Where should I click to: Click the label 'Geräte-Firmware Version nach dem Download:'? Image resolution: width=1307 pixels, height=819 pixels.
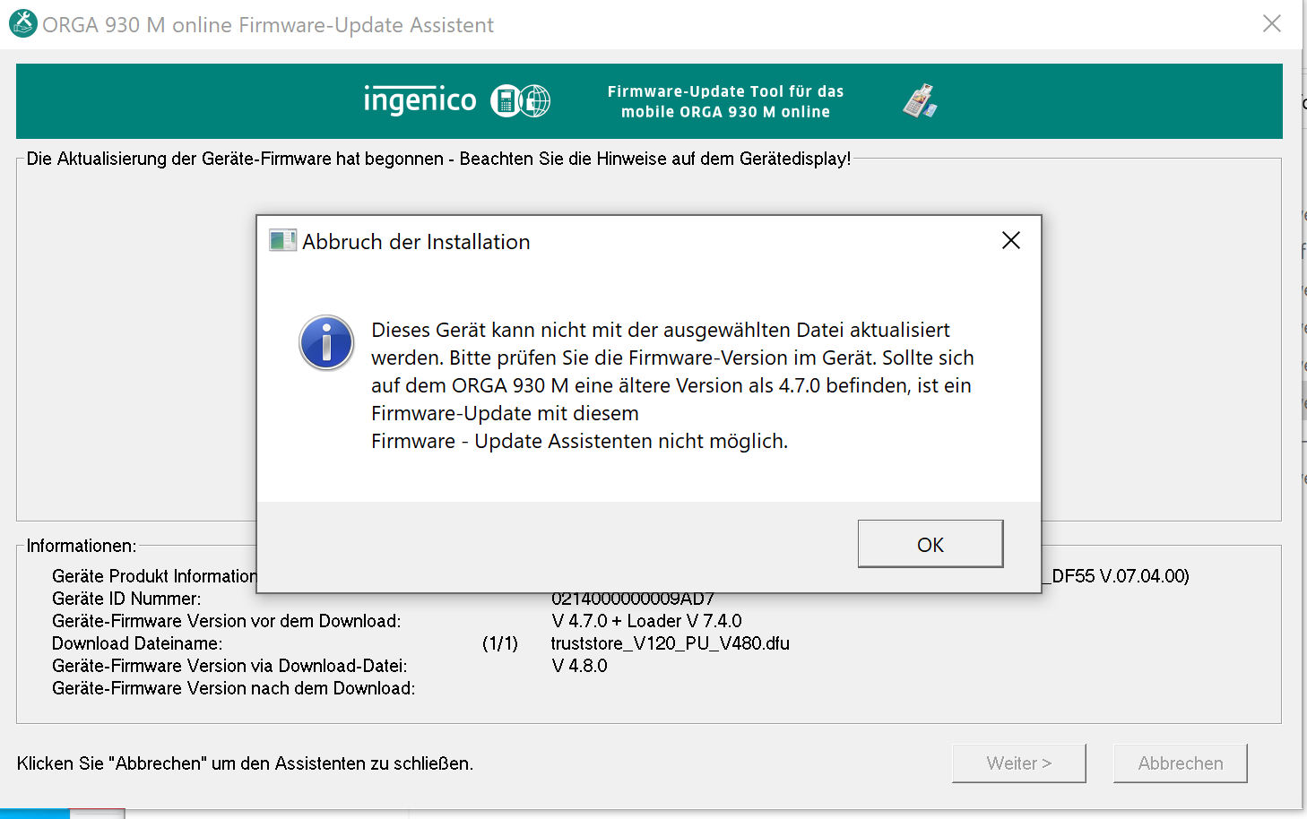tap(234, 688)
